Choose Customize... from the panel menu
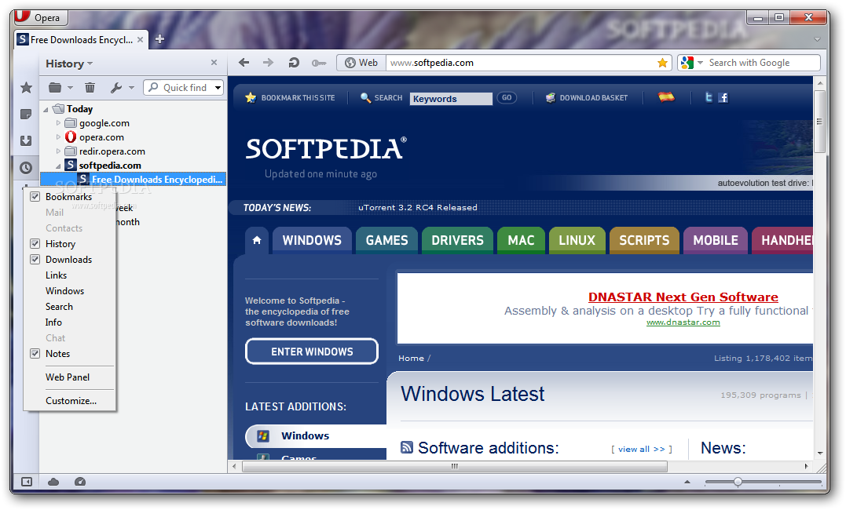This screenshot has width=846, height=510. point(71,401)
